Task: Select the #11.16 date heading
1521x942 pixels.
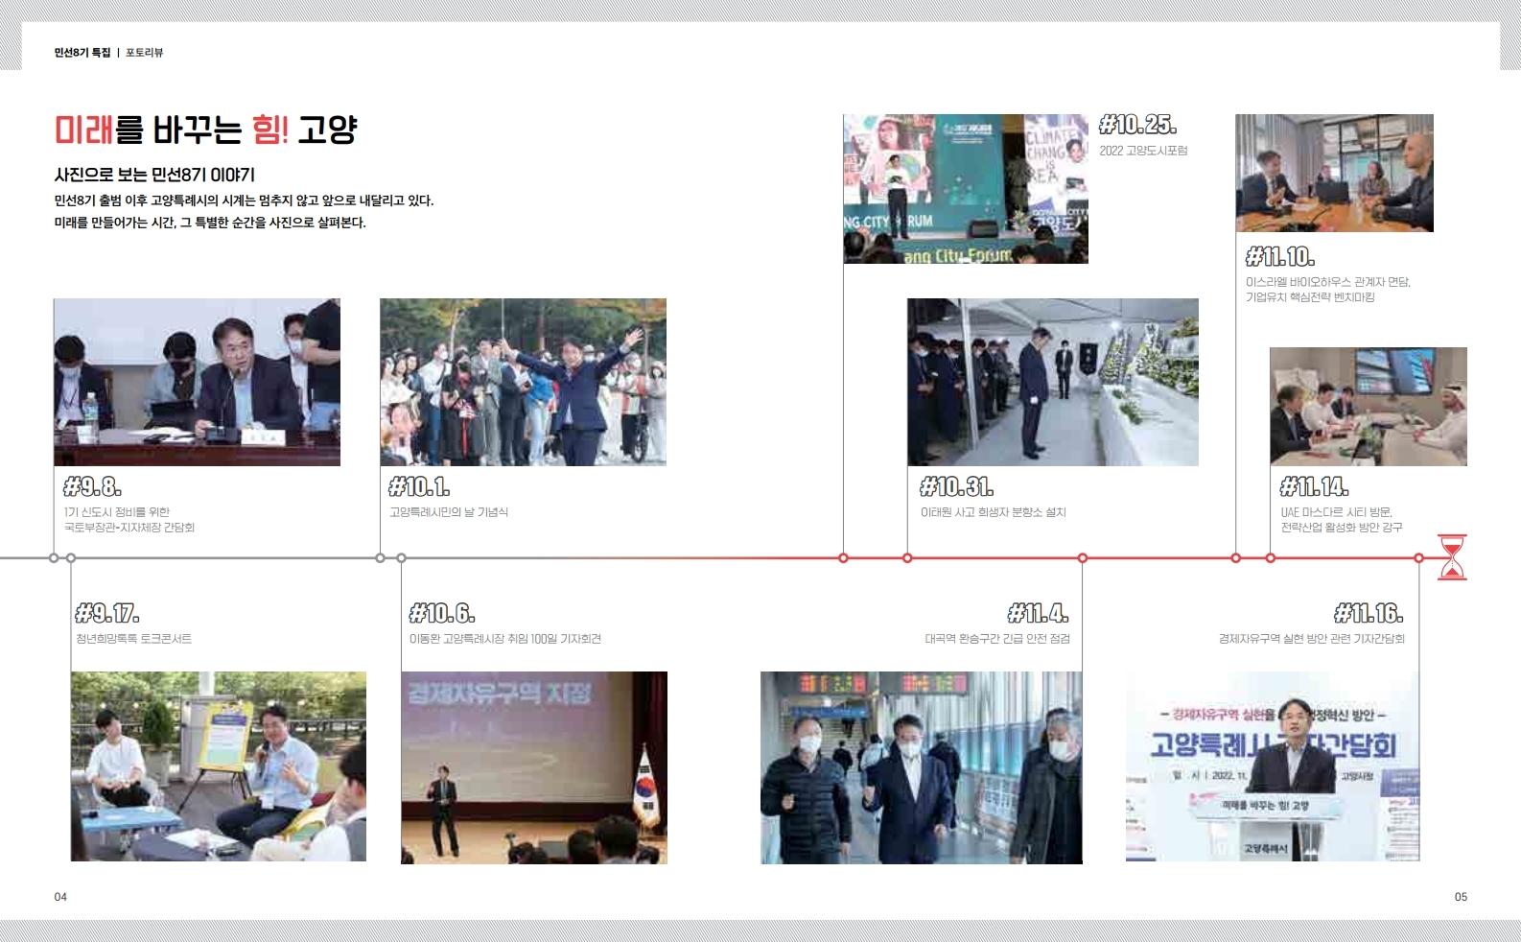Action: tap(1368, 613)
